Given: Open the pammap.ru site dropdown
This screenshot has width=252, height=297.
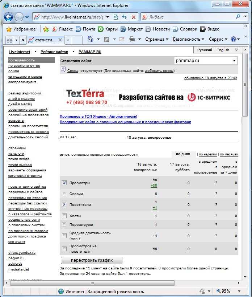Looking at the screenshot, I should pyautogui.click(x=206, y=61).
